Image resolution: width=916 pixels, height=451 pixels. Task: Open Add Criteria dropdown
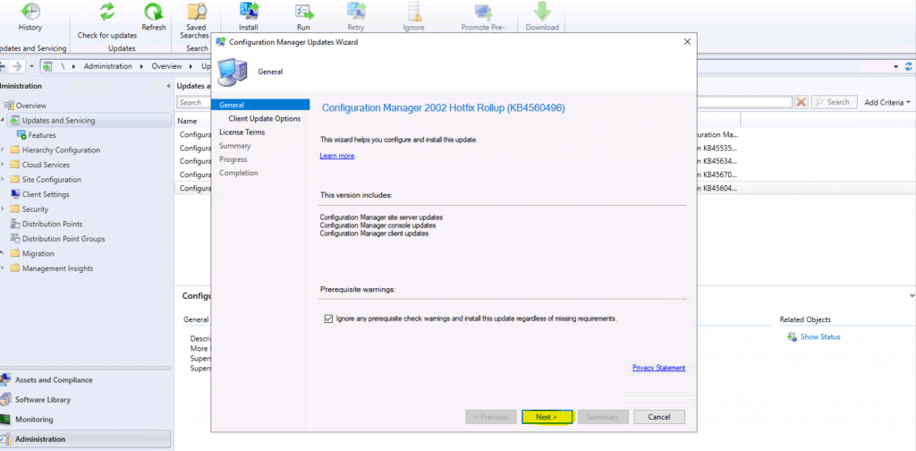point(887,102)
